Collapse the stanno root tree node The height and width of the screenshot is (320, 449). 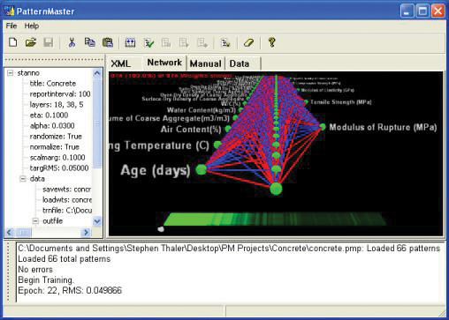11,72
